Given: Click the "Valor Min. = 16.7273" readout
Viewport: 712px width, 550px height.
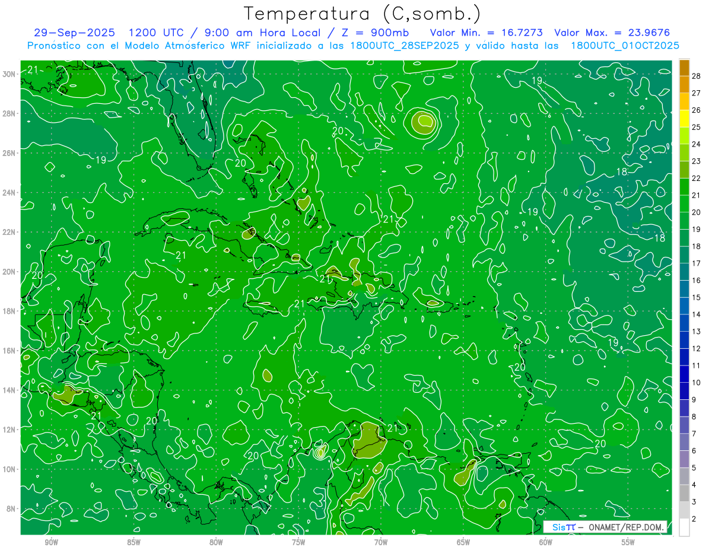Looking at the screenshot, I should [x=485, y=33].
